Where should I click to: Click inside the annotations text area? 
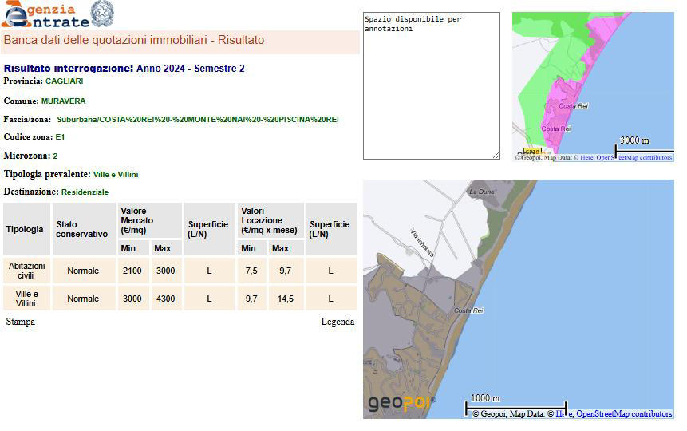pos(431,88)
